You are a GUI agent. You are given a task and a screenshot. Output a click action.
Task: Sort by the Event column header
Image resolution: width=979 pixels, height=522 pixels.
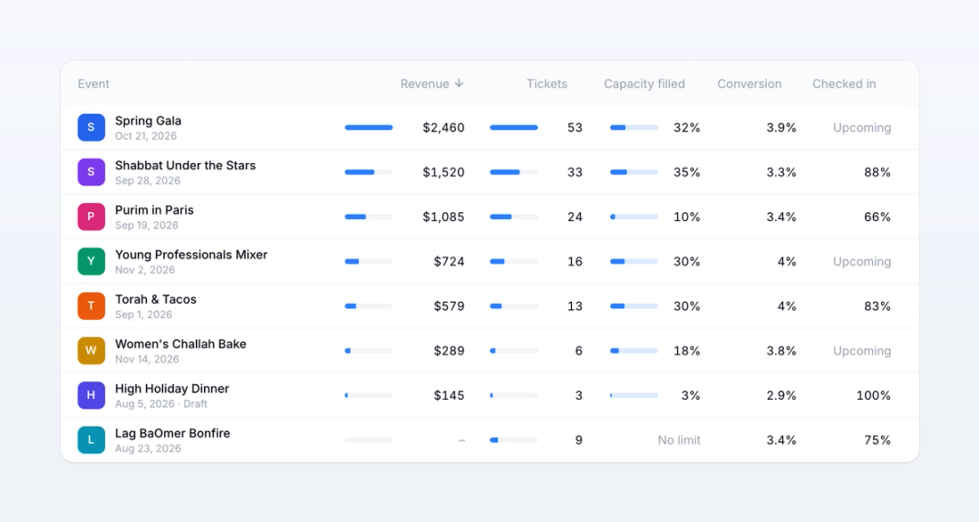[93, 83]
